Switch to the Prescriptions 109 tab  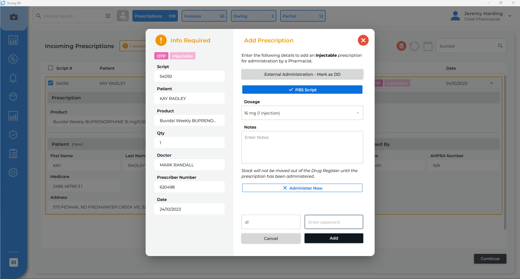pyautogui.click(x=155, y=16)
